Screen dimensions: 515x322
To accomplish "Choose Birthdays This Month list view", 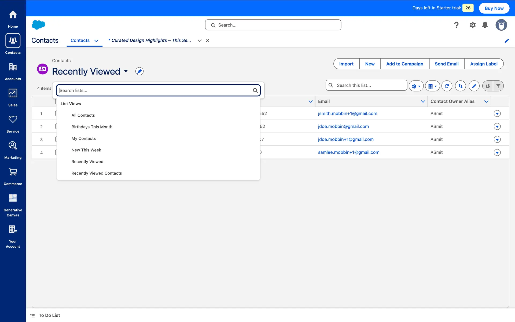I will tap(92, 127).
